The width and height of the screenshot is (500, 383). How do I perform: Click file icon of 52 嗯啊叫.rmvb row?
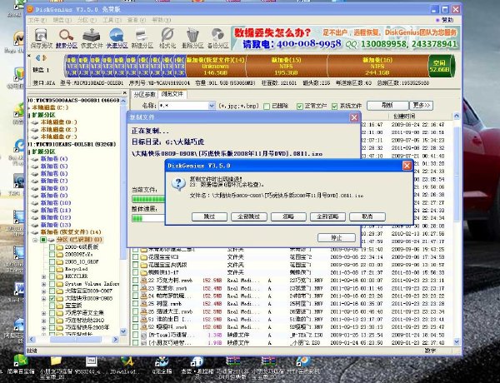tap(144, 327)
